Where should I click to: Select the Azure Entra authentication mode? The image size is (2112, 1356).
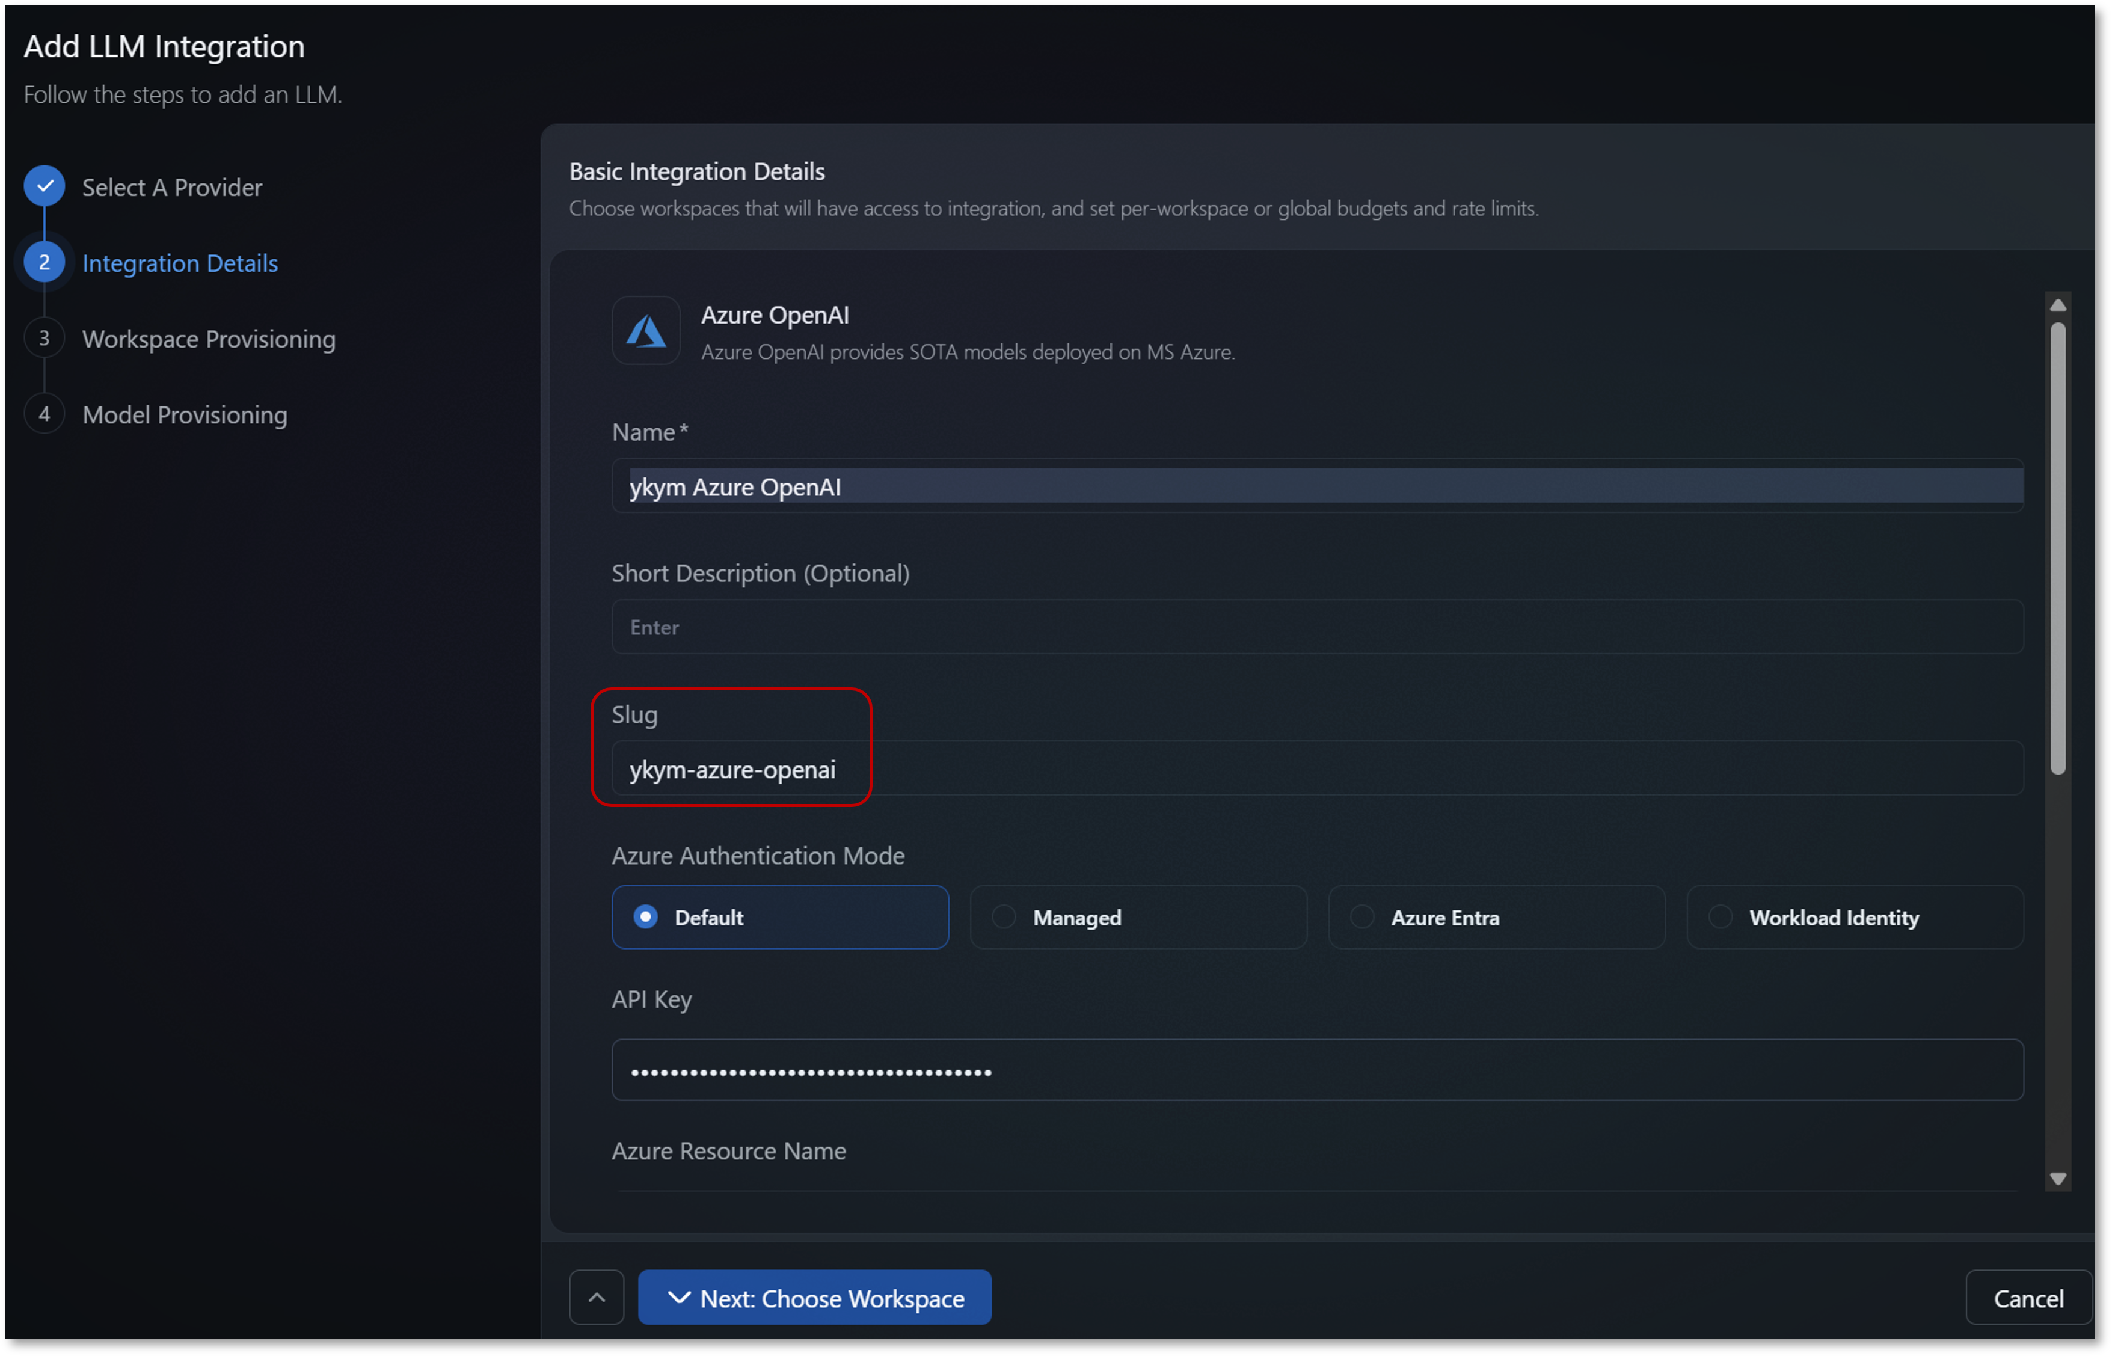(x=1497, y=918)
